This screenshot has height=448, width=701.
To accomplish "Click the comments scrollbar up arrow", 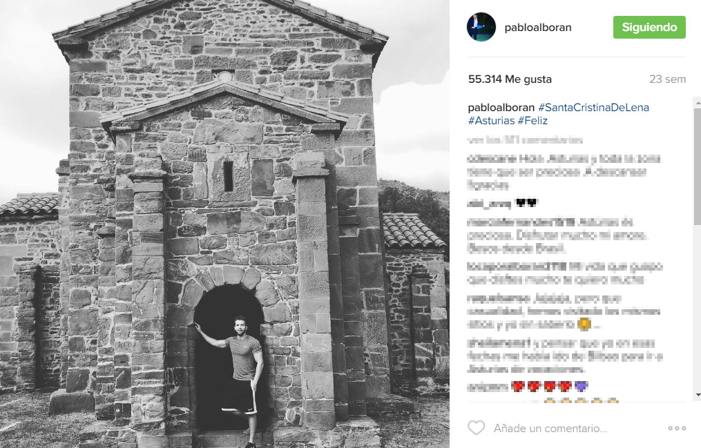I will [698, 103].
